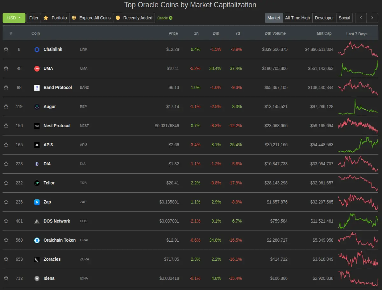This screenshot has height=290, width=382.
Task: Switch to the Developer tab
Action: [324, 18]
